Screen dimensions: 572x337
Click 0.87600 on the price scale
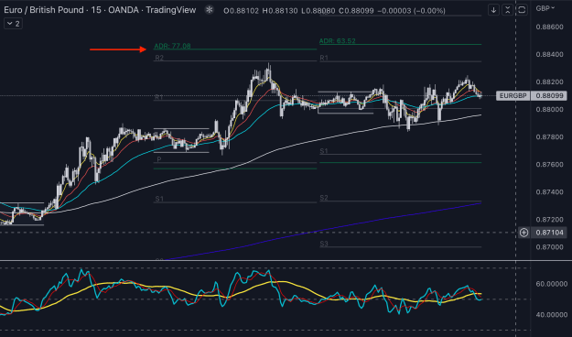click(x=549, y=165)
